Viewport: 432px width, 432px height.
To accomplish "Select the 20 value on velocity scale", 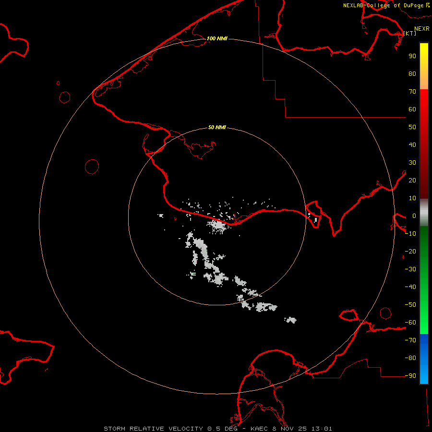I will coord(412,180).
